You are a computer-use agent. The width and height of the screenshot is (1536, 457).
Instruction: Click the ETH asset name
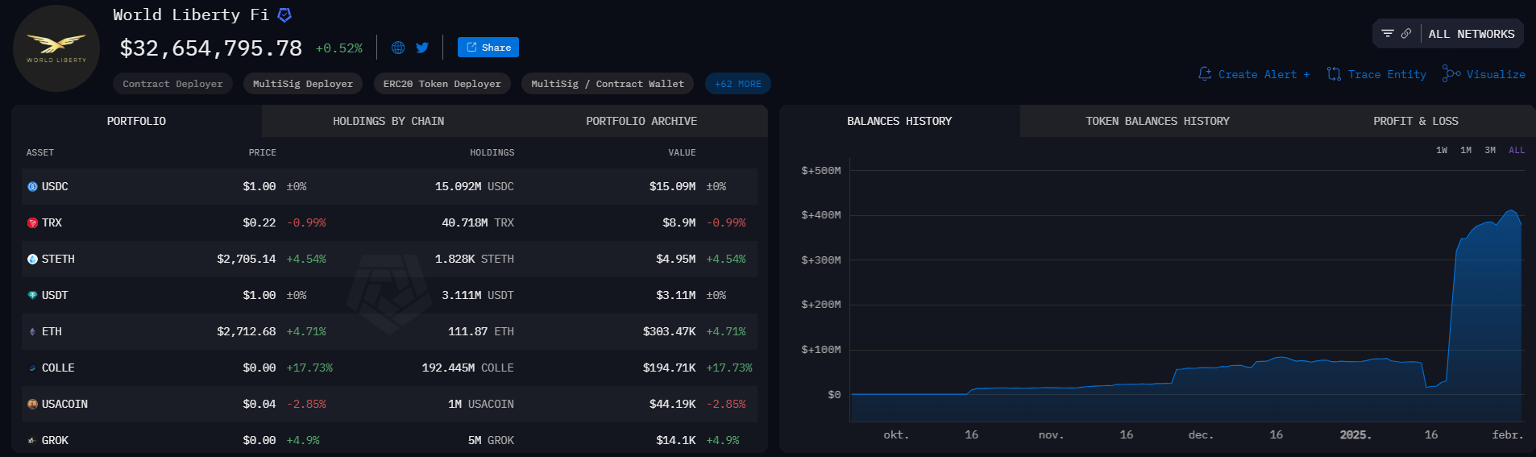(52, 331)
